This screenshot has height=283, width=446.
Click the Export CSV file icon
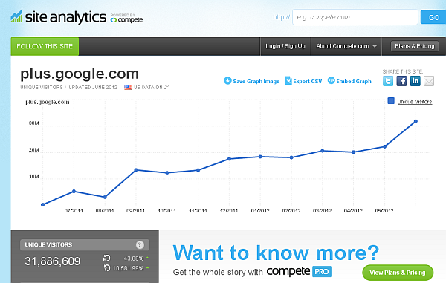click(288, 81)
